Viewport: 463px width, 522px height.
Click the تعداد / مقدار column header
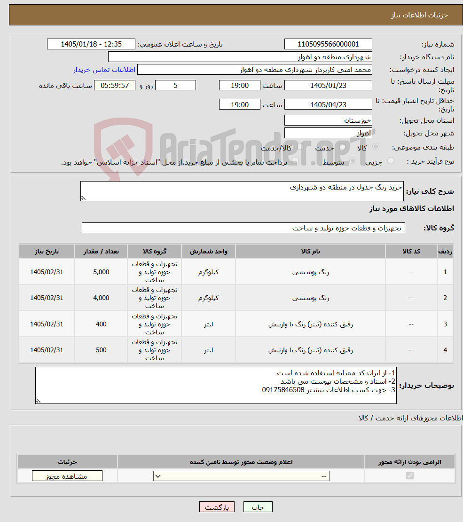pos(101,251)
